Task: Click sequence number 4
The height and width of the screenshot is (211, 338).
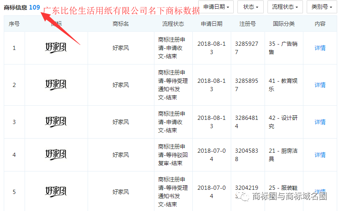Action: pos(14,155)
